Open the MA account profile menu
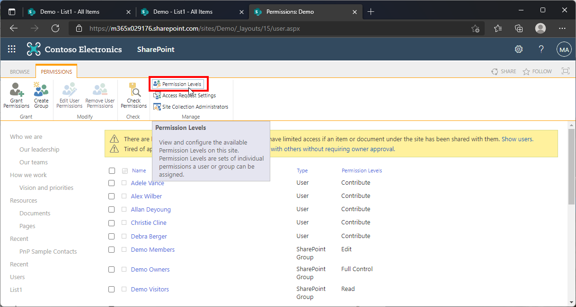 tap(564, 49)
